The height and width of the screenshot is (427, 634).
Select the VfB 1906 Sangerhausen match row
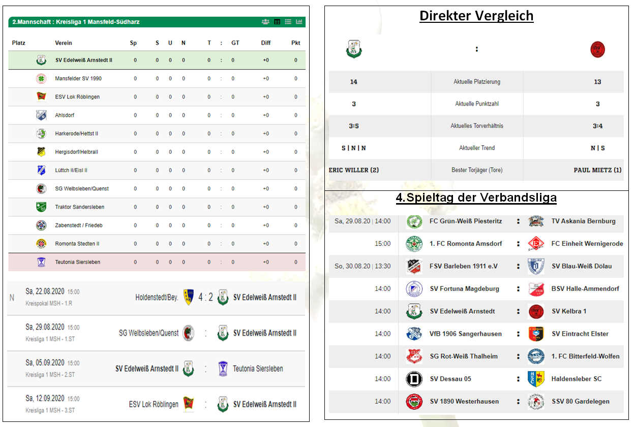[x=476, y=334]
